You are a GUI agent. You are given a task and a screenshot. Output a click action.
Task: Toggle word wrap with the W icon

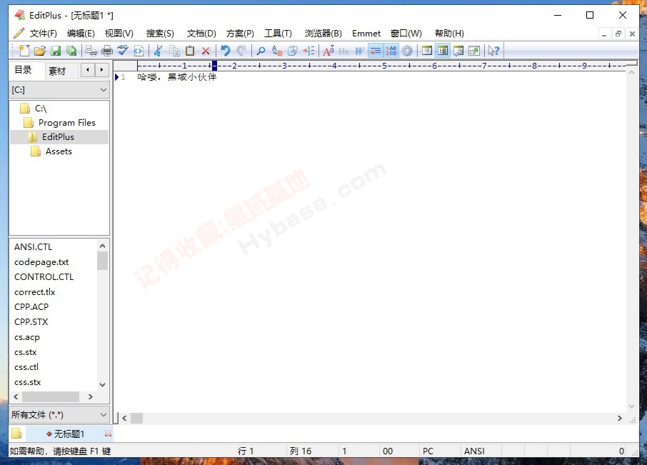[x=359, y=51]
